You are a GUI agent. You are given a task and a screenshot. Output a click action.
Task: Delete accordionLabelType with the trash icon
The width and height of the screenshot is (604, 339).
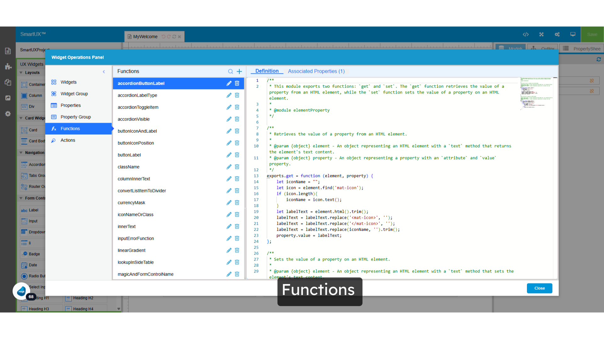(x=237, y=95)
